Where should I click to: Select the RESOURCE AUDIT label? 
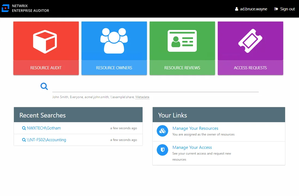coord(46,68)
